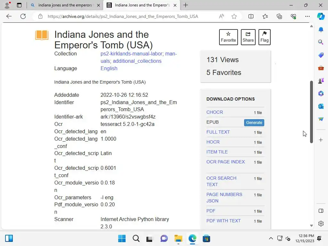The width and height of the screenshot is (328, 246).
Task: Open the Settings and more ellipsis menu
Action: pos(307,16)
